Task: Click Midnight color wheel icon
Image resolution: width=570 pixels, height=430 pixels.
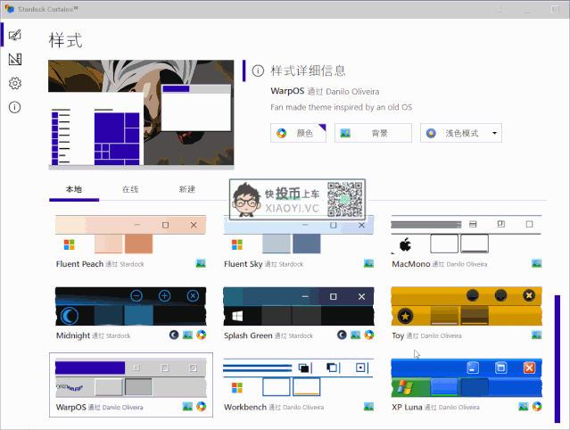Action: coord(201,335)
